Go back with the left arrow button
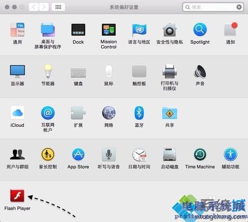This screenshot has width=248, height=222. 34,7
